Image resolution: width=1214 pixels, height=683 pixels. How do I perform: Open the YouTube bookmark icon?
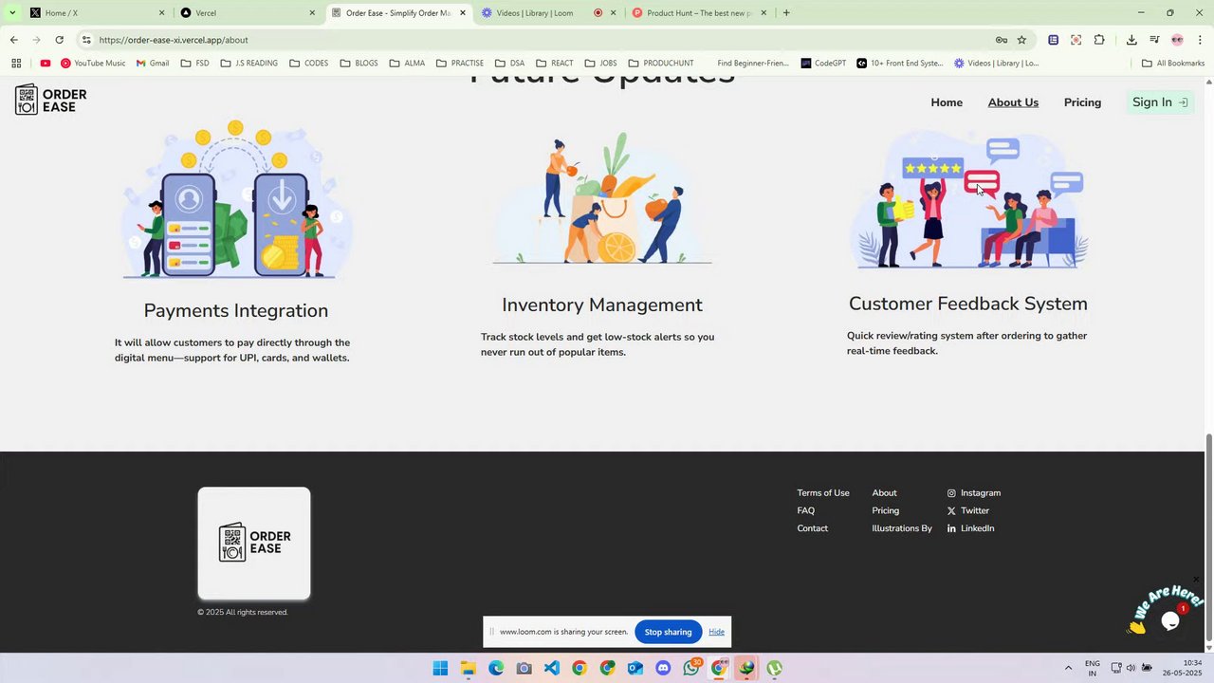click(x=45, y=64)
